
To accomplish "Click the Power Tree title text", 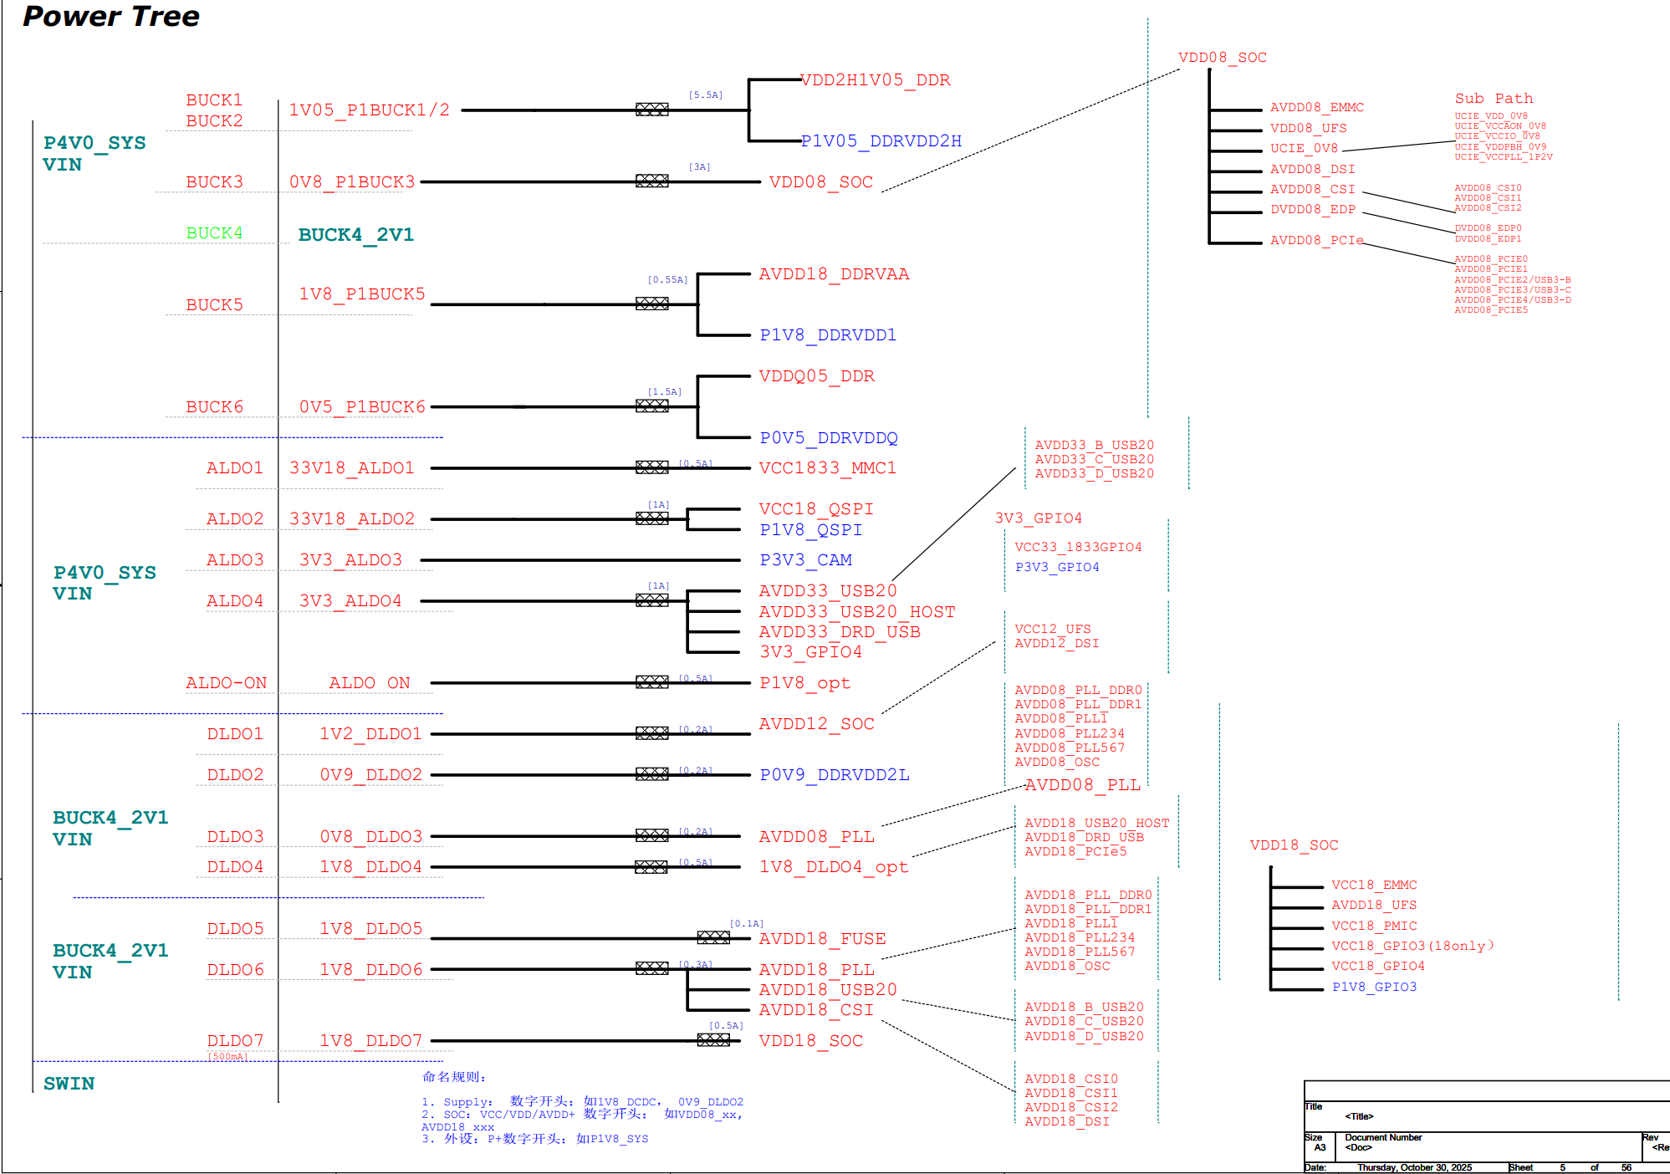I will click(111, 17).
